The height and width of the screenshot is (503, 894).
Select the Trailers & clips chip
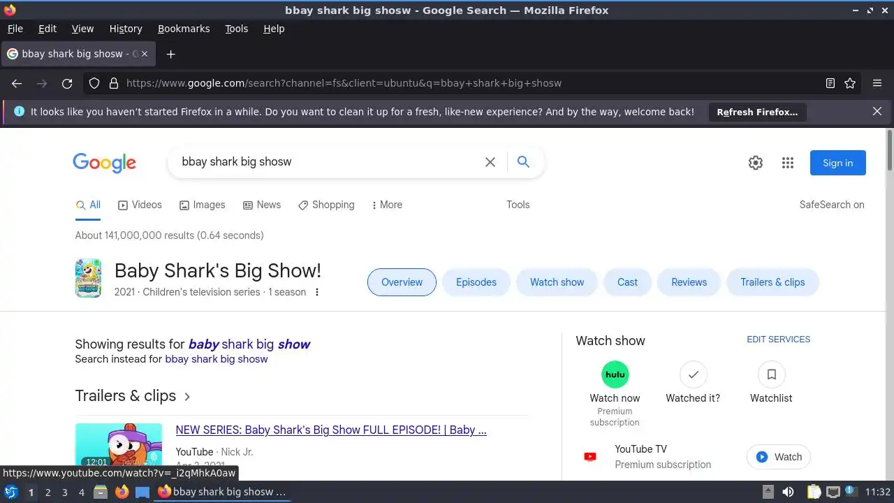pos(772,282)
